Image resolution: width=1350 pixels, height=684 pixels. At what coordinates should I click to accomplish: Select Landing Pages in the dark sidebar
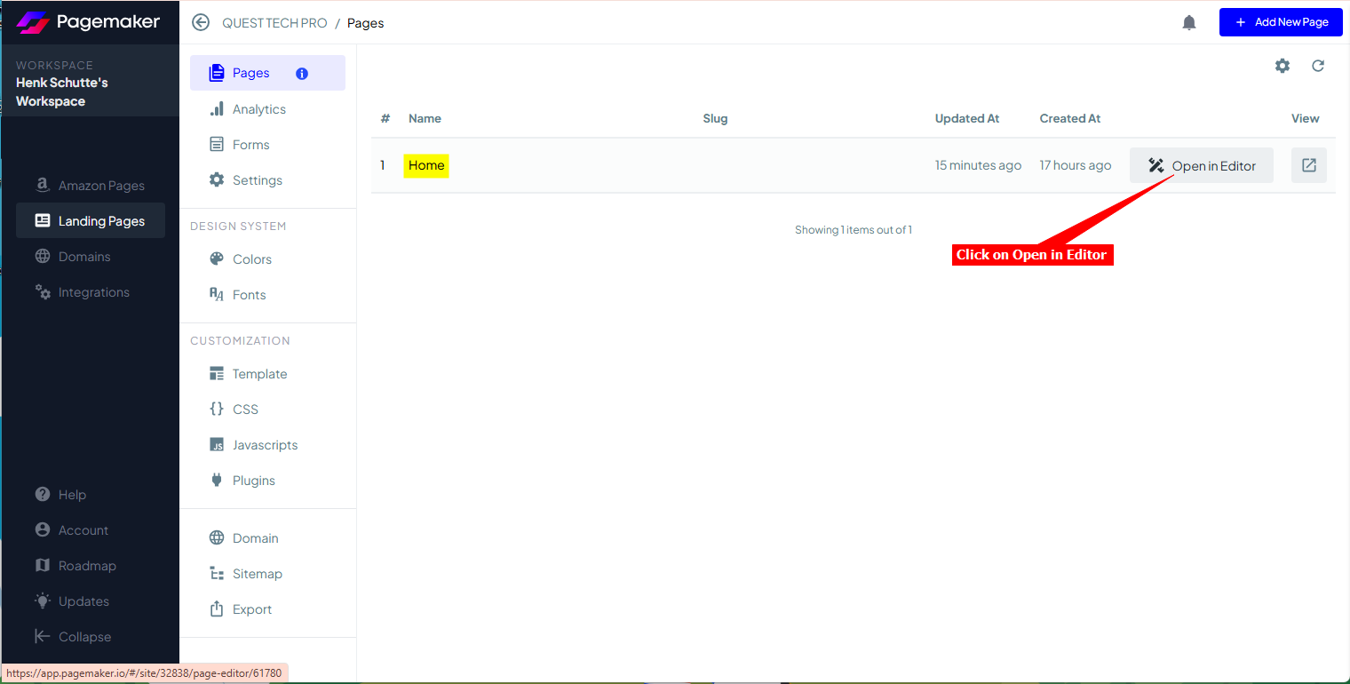click(91, 221)
